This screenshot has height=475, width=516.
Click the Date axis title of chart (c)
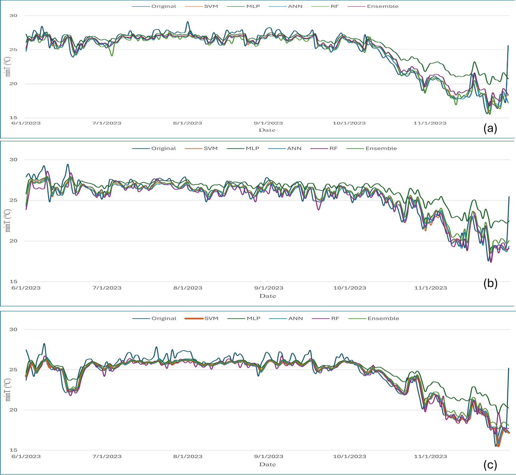pyautogui.click(x=268, y=464)
